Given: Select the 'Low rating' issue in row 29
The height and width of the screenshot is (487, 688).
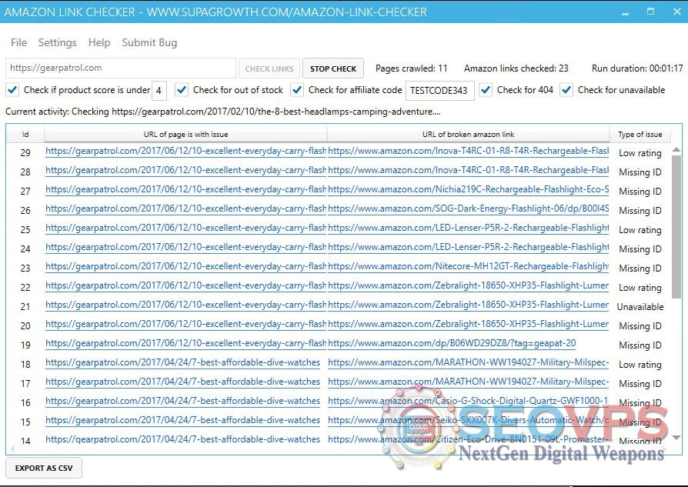Looking at the screenshot, I should coord(640,153).
